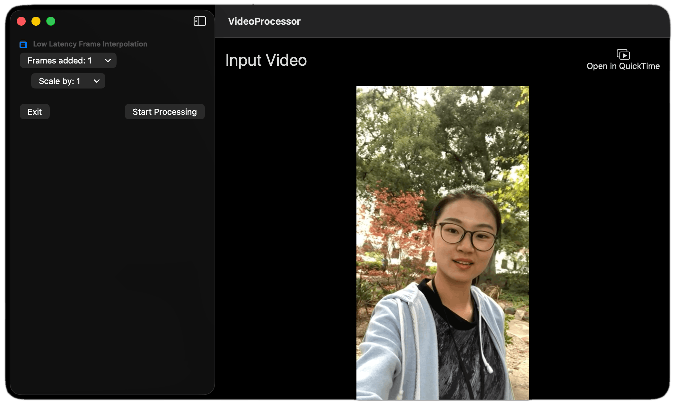Maximize the window with green button
The height and width of the screenshot is (406, 675).
click(x=51, y=21)
